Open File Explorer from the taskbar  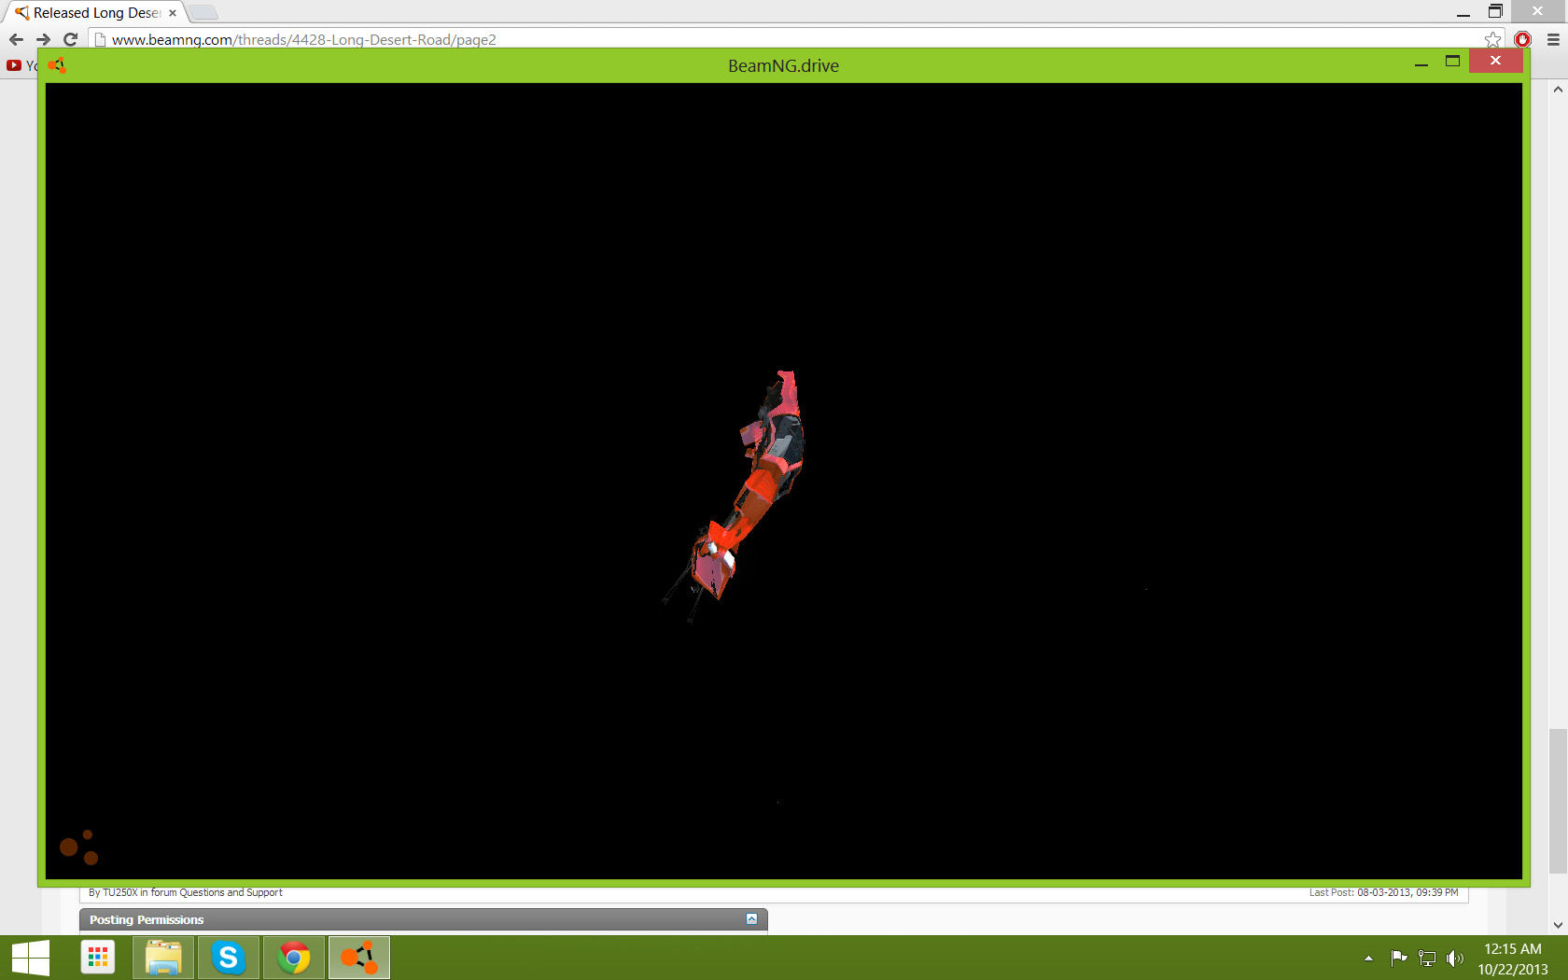point(163,958)
